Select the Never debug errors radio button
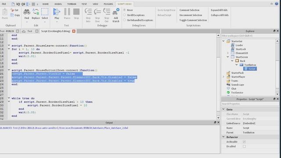 coord(124,10)
